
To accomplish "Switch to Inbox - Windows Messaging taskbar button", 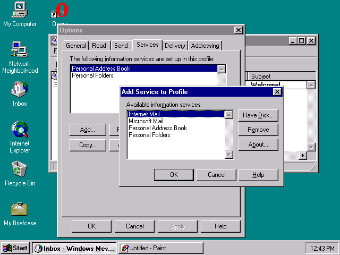I will pos(74,248).
